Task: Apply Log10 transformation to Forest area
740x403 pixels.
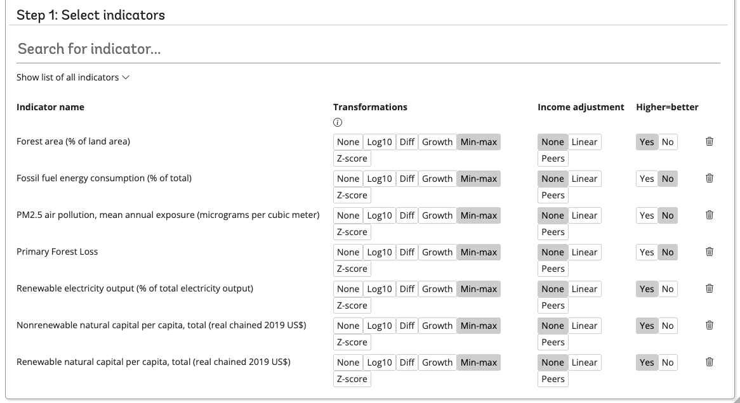Action: [x=379, y=142]
